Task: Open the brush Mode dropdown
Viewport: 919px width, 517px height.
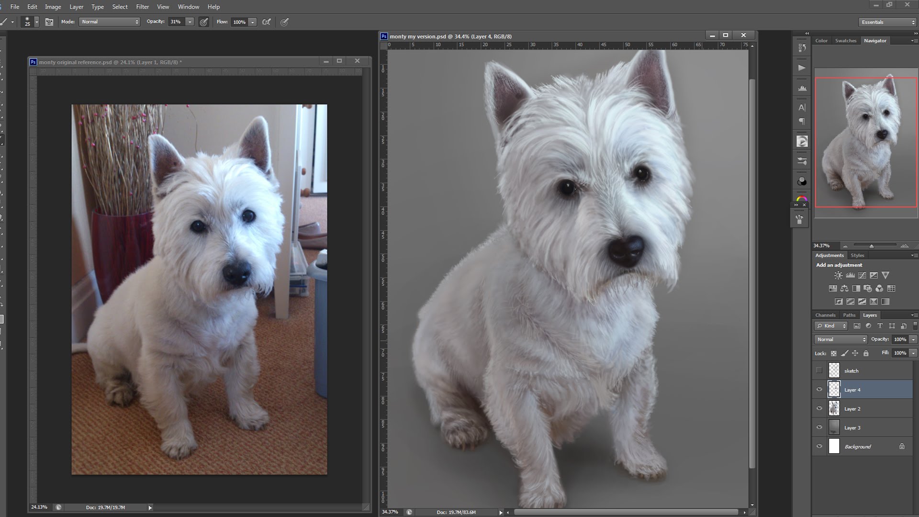Action: [110, 22]
